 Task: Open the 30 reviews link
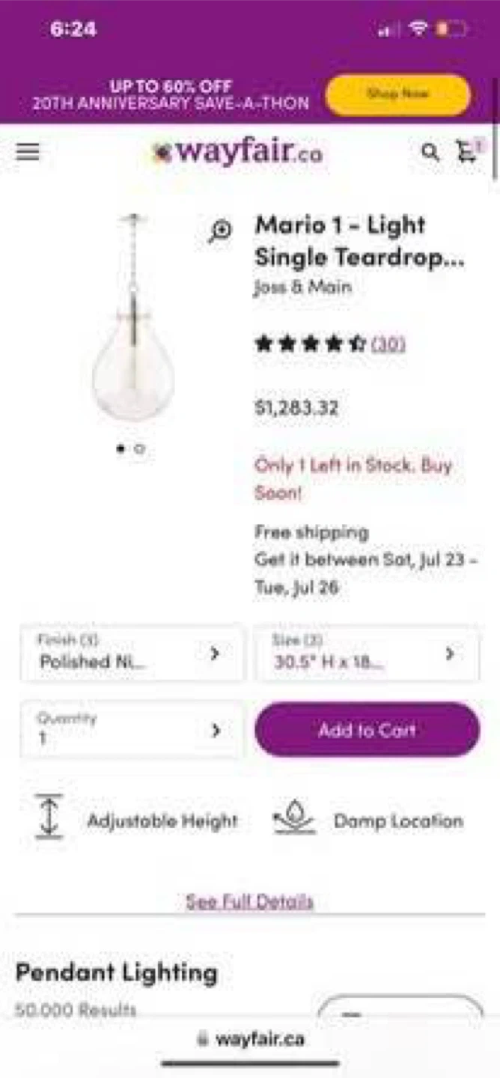[388, 344]
